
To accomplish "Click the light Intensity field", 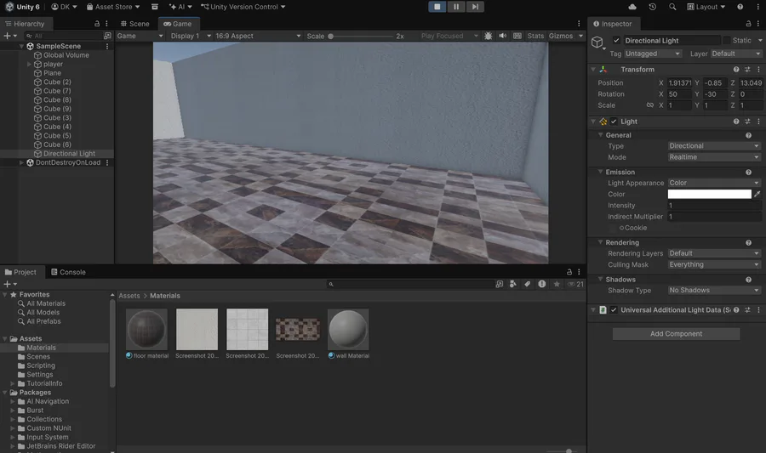I will (x=714, y=206).
